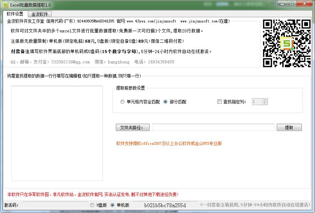Click the 激活码 input field
Image resolution: width=315 pixels, height=213 pixels.
[55, 205]
